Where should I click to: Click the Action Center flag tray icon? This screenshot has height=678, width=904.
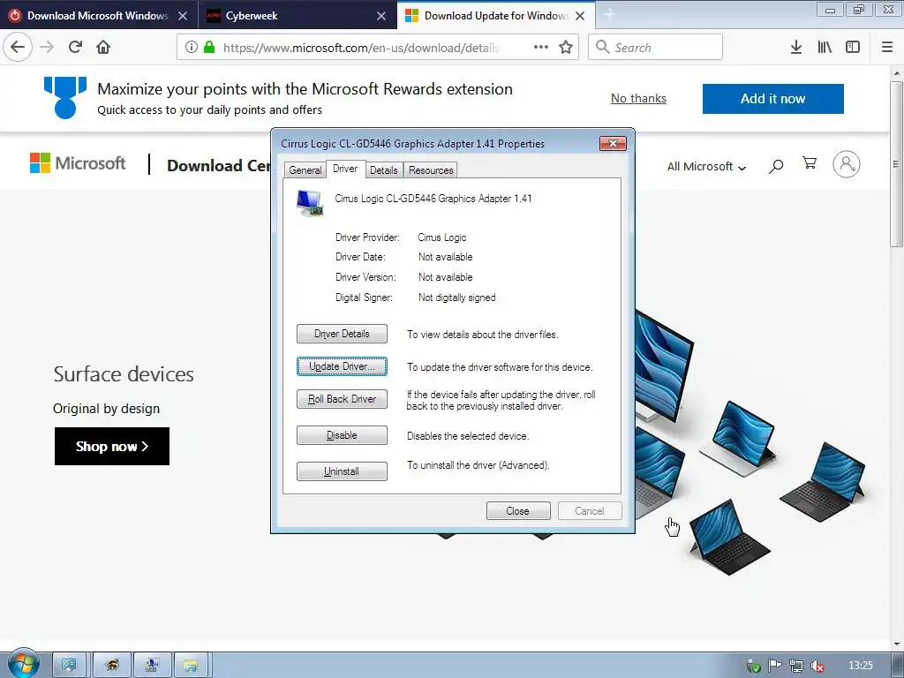[775, 666]
